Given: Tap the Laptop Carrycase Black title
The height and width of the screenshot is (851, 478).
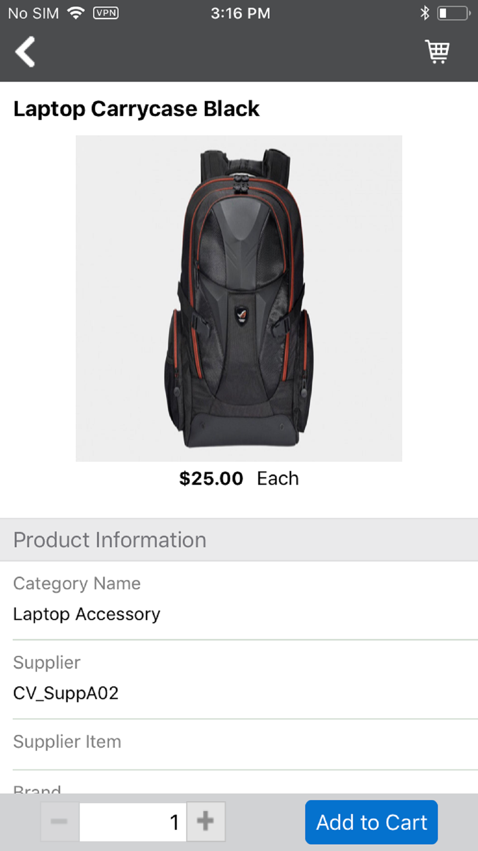Looking at the screenshot, I should (136, 109).
